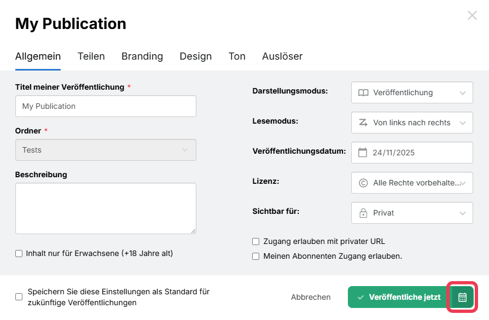Go to the Branding tab
The height and width of the screenshot is (320, 489).
[x=142, y=56]
